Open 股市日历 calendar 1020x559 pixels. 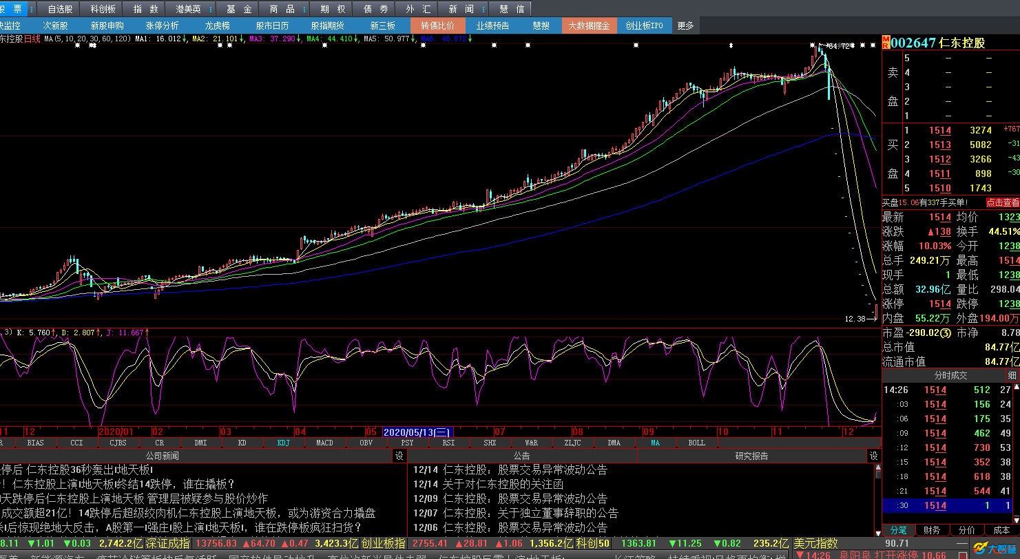tap(273, 26)
